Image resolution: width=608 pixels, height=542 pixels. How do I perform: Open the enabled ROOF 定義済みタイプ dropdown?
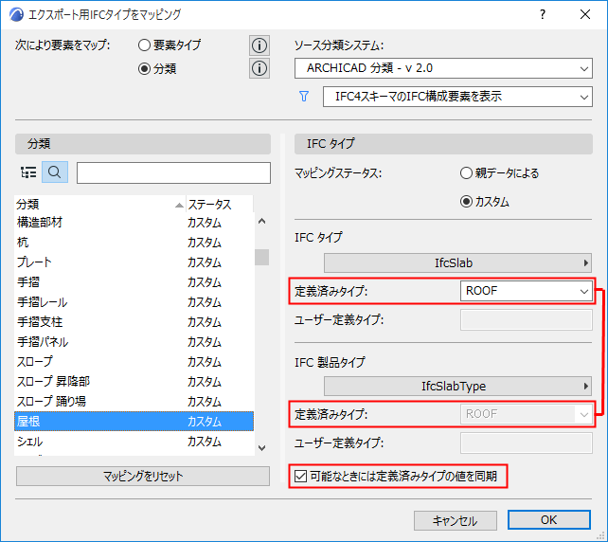tap(527, 291)
